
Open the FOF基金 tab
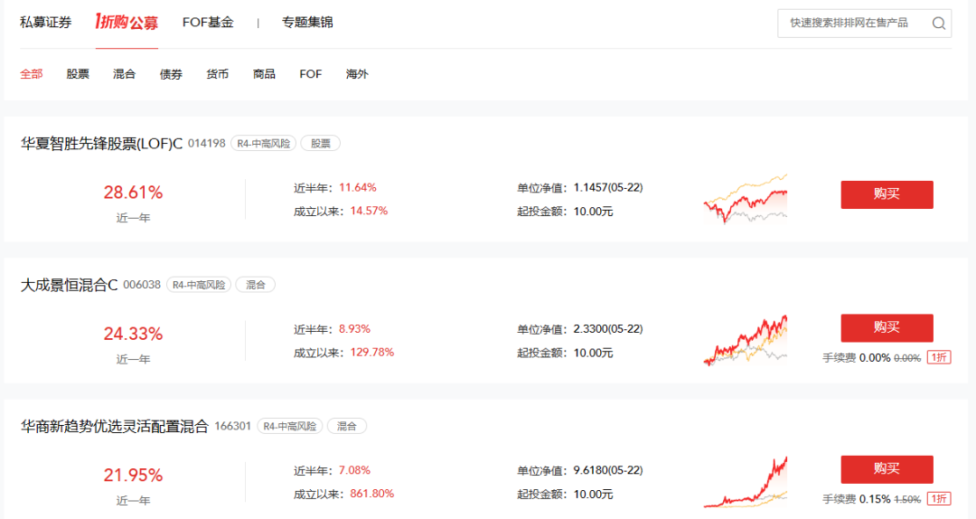click(208, 23)
